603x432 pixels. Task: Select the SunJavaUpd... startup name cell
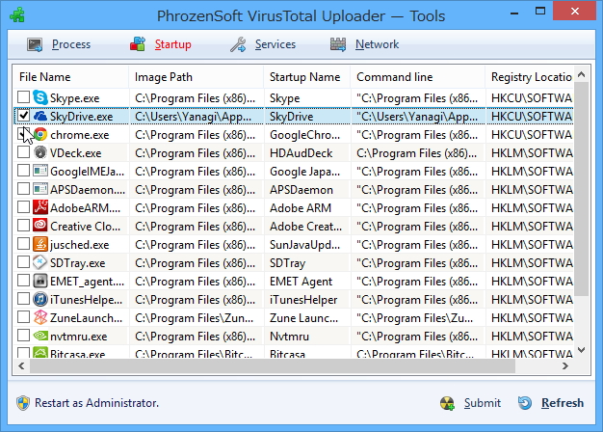tap(307, 245)
